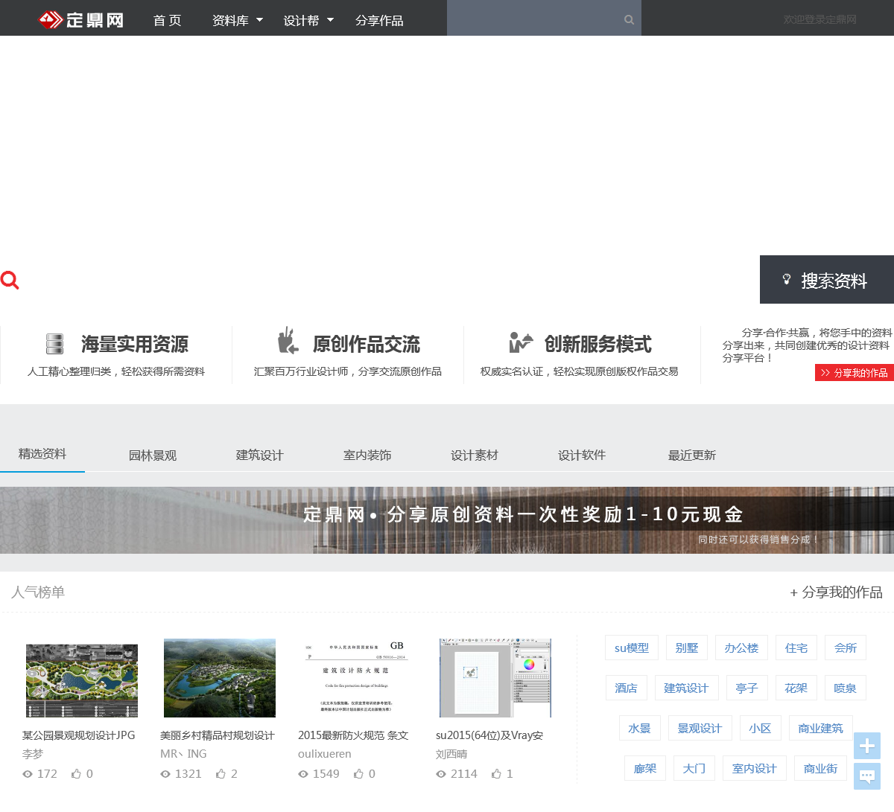Click the 商业街 tag
The width and height of the screenshot is (894, 812).
[821, 768]
